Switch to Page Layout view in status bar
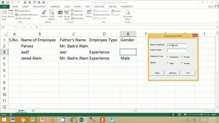This screenshot has height=123, width=219. (179, 115)
